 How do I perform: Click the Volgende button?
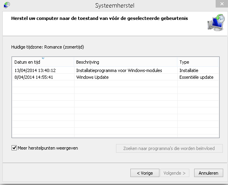coord(175,173)
